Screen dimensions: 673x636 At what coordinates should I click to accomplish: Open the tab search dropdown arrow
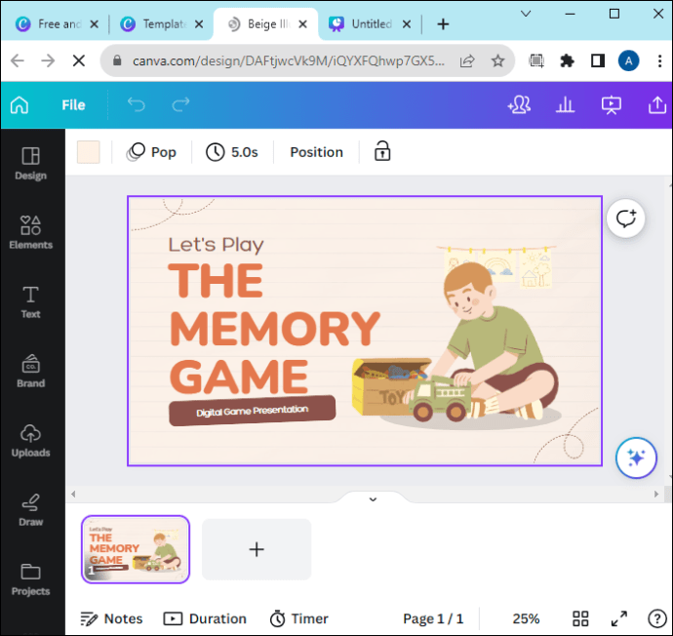[x=526, y=14]
